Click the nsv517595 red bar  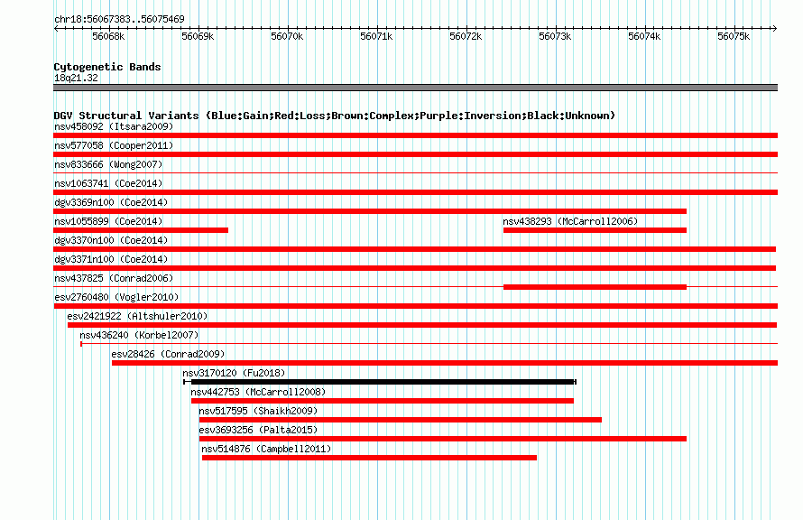401,420
